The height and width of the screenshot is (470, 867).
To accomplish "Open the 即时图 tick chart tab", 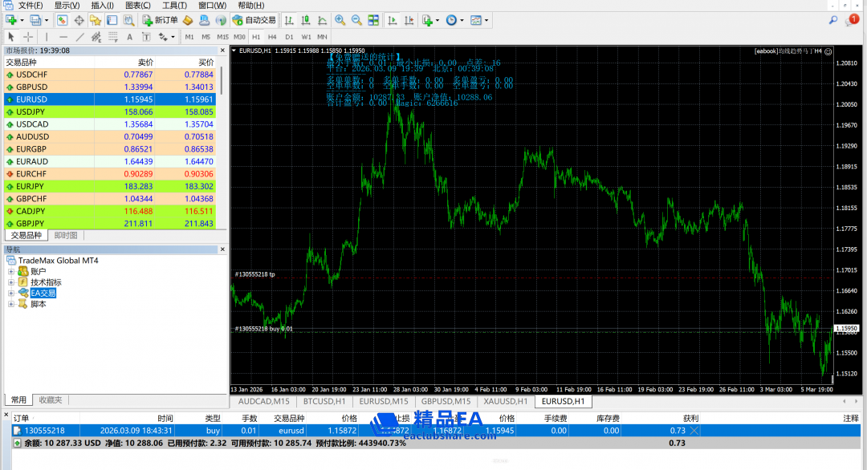I will click(x=66, y=236).
